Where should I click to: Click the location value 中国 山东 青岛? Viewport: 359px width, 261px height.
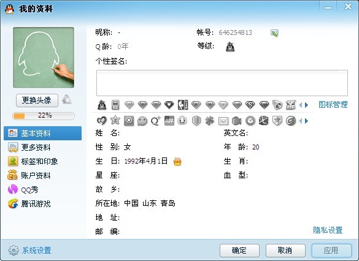pos(150,203)
